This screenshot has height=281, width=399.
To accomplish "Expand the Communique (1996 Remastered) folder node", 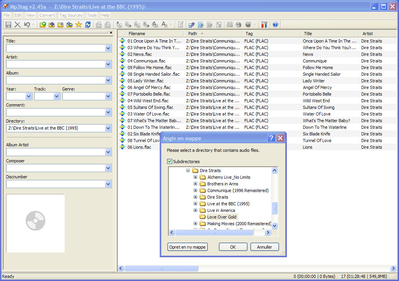I will (x=195, y=190).
